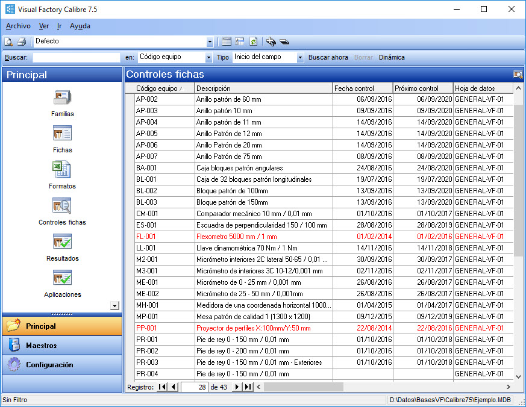
Task: Click the Visual Factory Calibre title bar icon
Action: [10, 9]
